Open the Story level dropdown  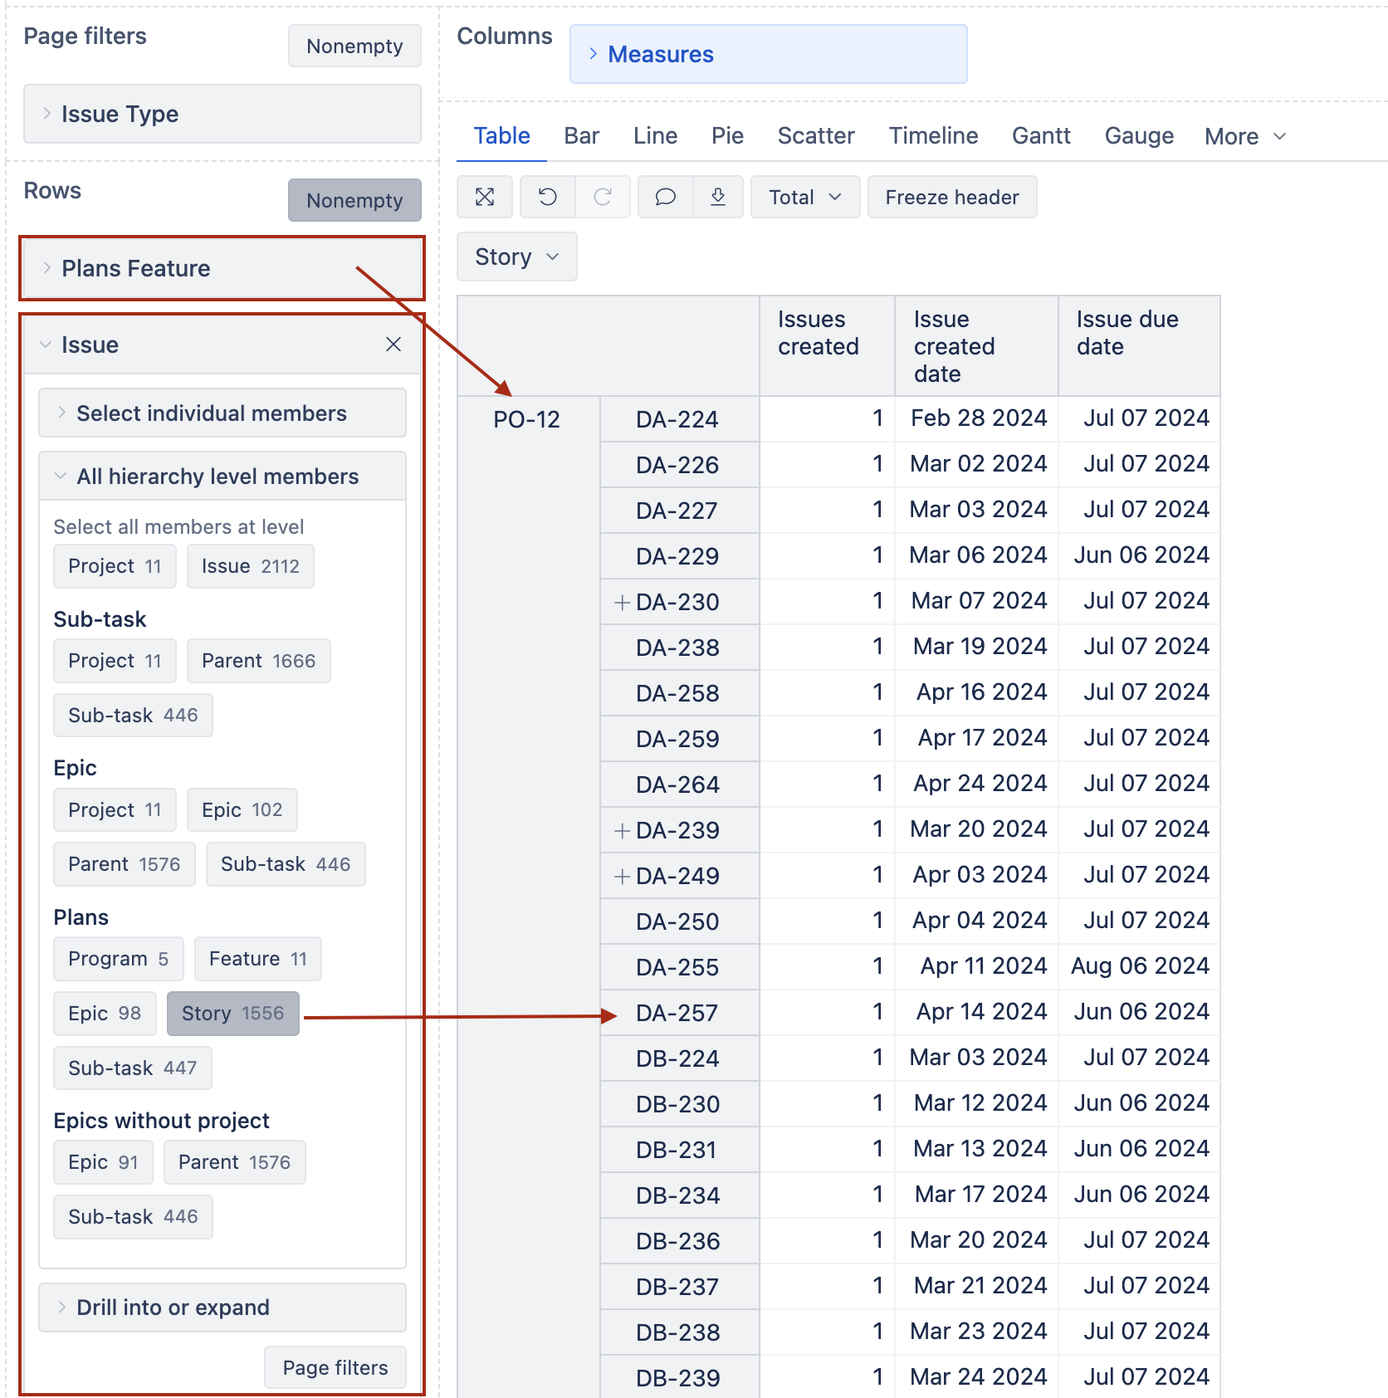(x=516, y=257)
